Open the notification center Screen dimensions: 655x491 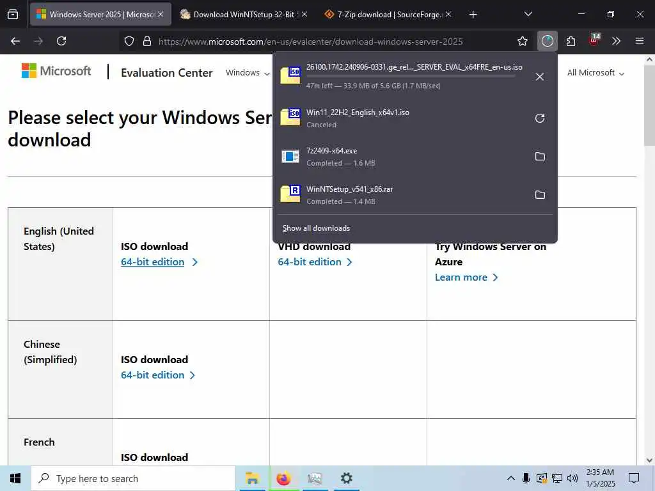coord(634,478)
